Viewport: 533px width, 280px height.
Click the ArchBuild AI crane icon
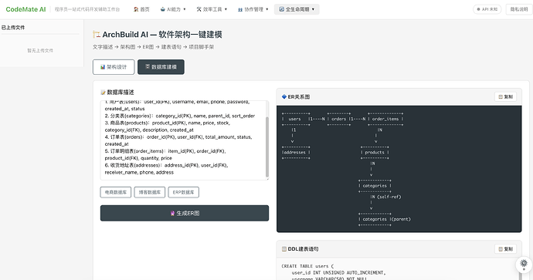pos(97,34)
